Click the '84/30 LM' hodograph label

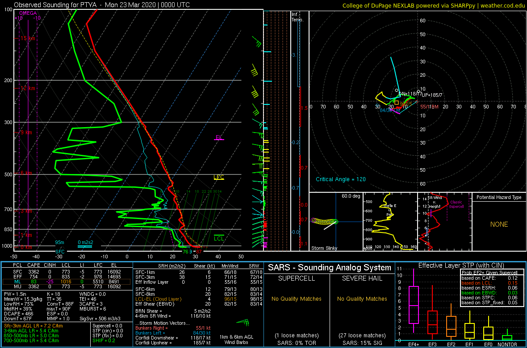point(389,110)
